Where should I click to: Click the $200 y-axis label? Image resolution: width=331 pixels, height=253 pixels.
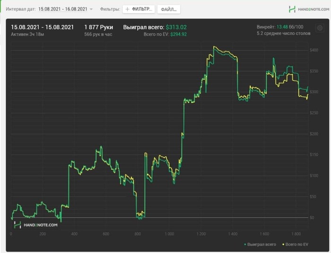point(314,134)
